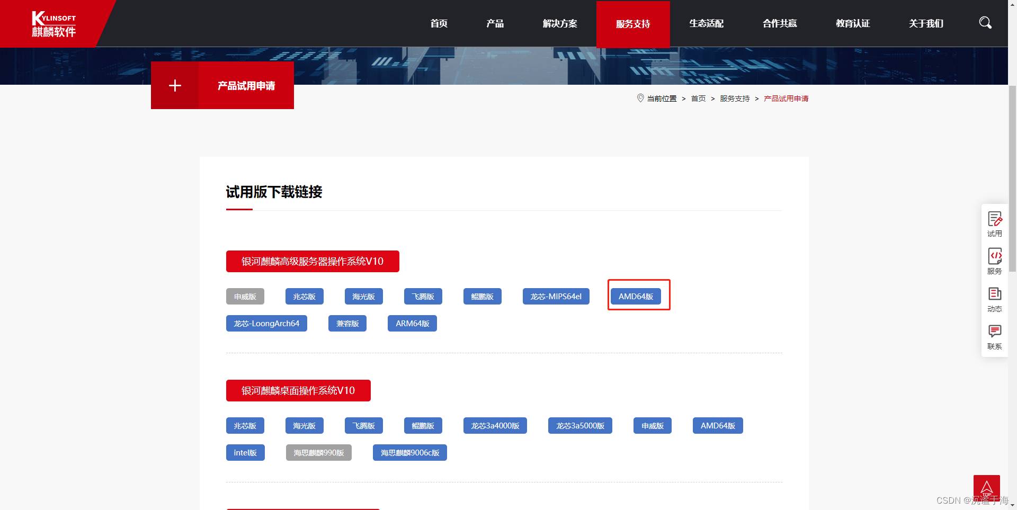
Task: Select the 服务支持 navigation tab
Action: [x=632, y=24]
